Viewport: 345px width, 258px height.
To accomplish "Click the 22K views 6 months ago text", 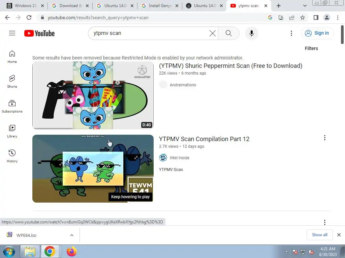I will click(x=182, y=73).
